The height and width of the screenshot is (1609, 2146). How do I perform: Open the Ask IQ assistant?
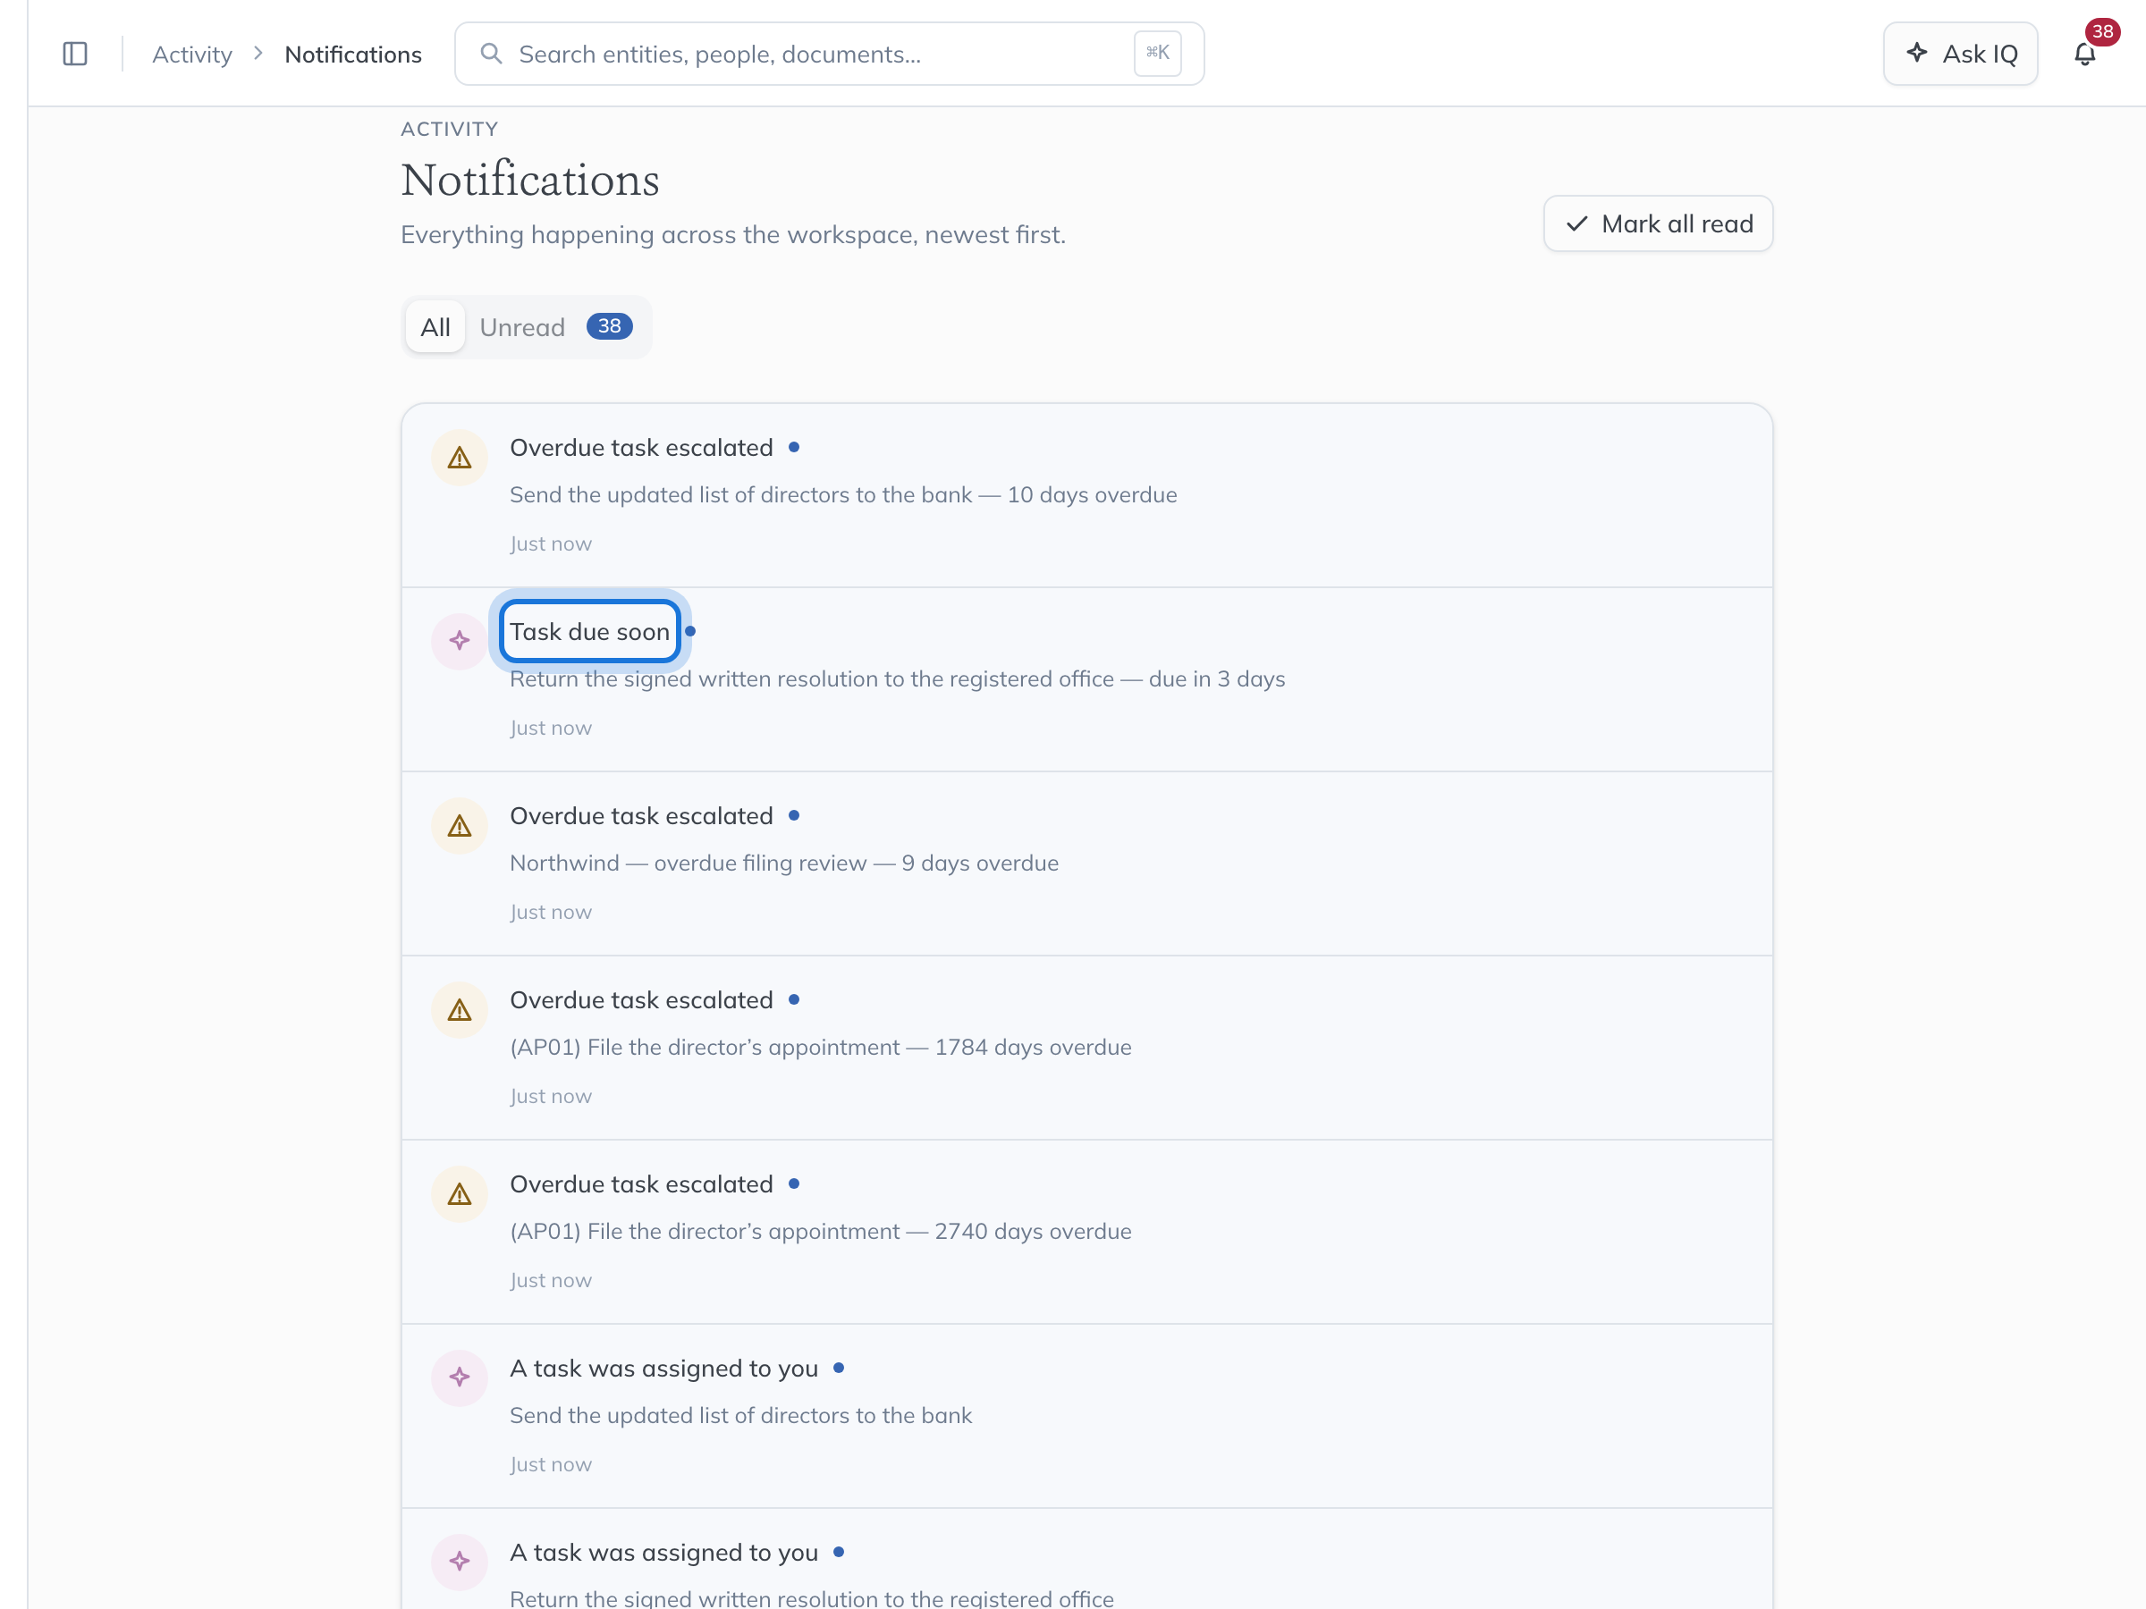click(1960, 55)
